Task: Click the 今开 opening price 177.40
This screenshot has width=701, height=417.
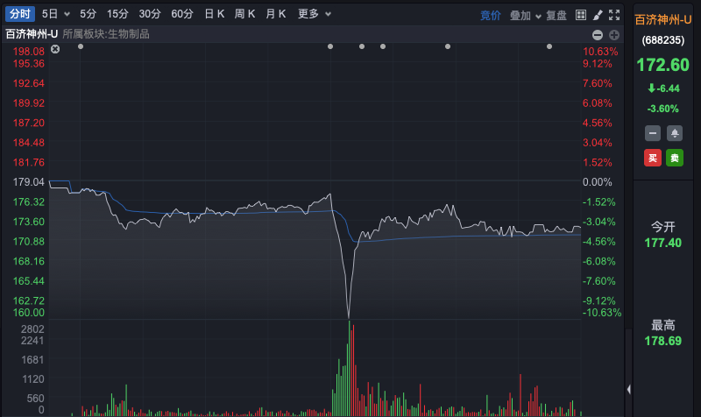Action: (x=663, y=244)
